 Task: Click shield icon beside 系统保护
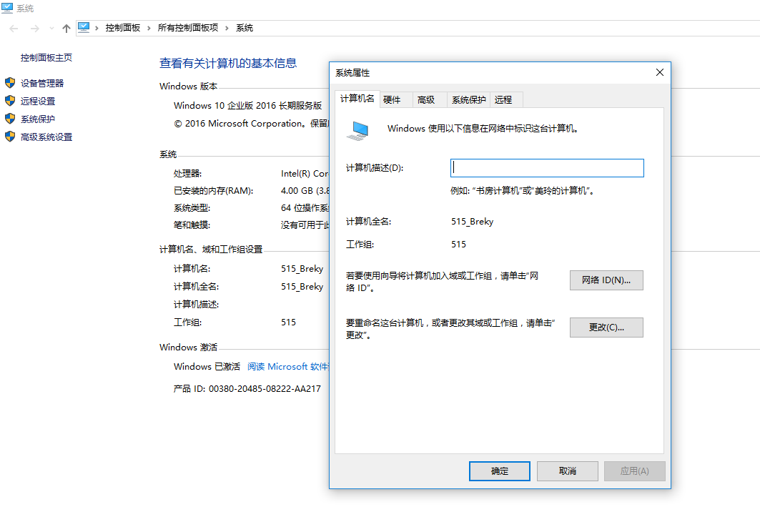coord(10,119)
